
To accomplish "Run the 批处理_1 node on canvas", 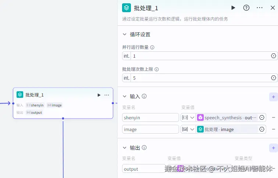I will tap(99, 95).
